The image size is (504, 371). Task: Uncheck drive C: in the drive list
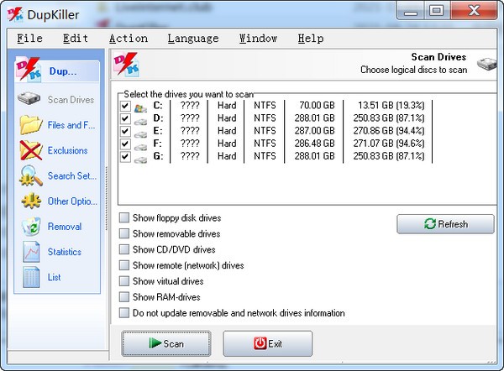(x=125, y=107)
